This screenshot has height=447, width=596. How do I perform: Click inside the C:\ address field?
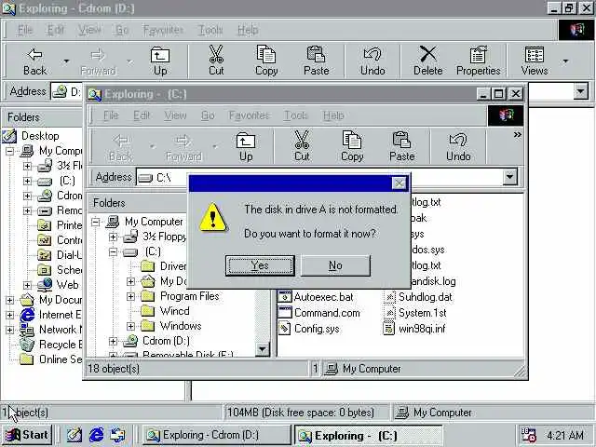pyautogui.click(x=319, y=177)
